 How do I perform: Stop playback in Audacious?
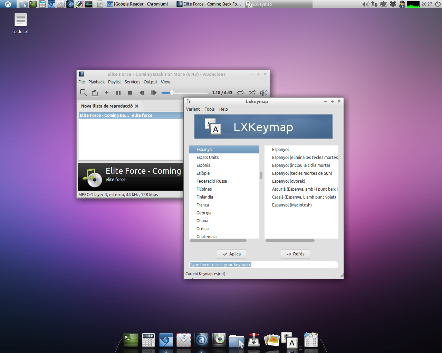pyautogui.click(x=130, y=92)
